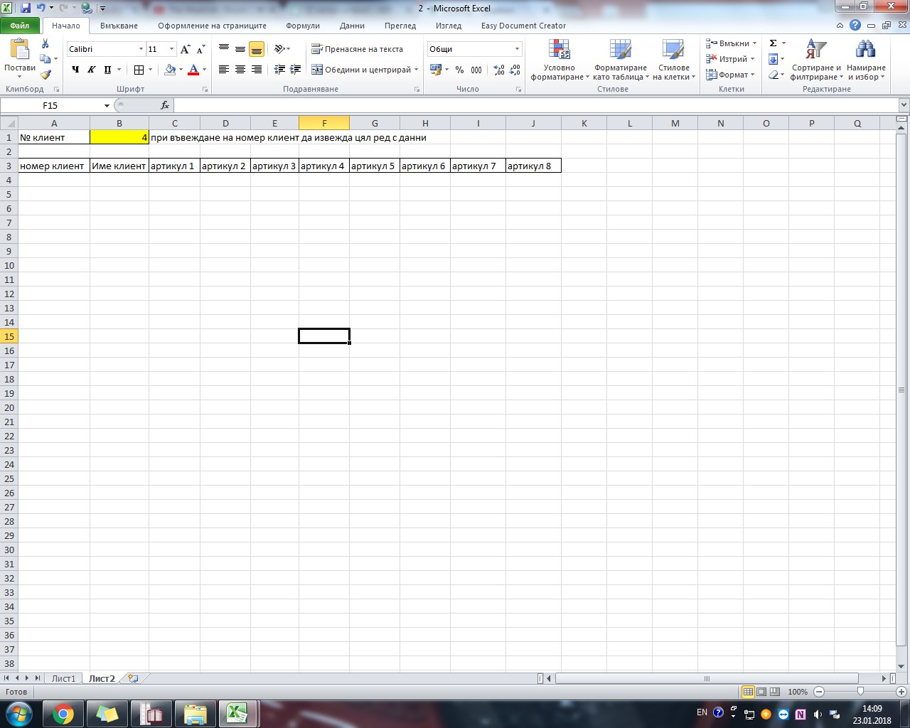Switch to Данни ribbon tab
This screenshot has width=910, height=728.
[x=352, y=26]
